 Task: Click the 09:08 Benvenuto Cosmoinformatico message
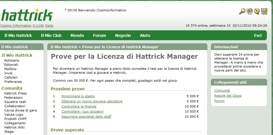coord(97,10)
